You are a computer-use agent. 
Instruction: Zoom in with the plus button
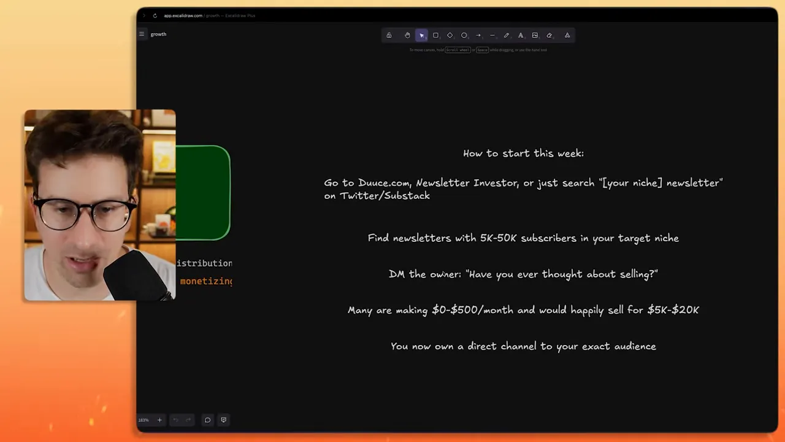coord(159,420)
